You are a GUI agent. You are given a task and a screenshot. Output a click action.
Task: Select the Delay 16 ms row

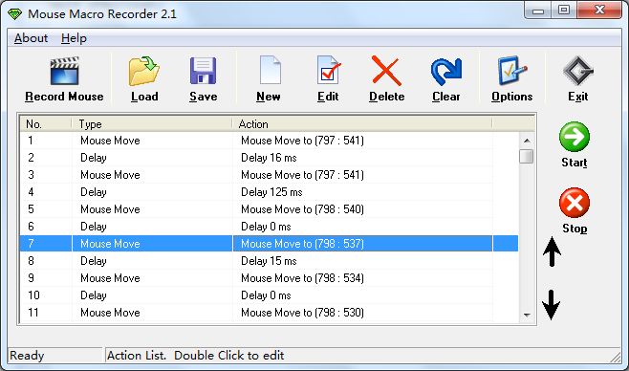tap(269, 158)
